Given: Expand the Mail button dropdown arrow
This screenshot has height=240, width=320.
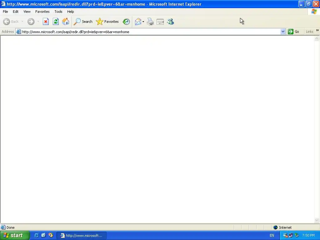Looking at the screenshot, I should click(143, 22).
